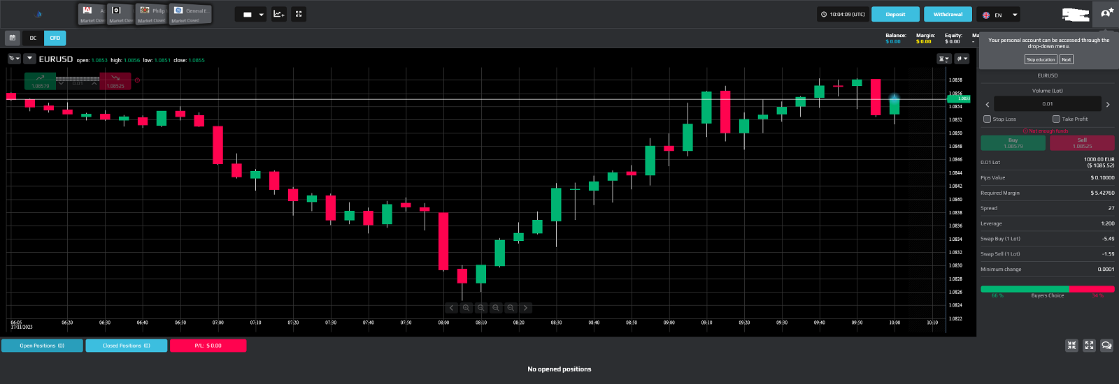Viewport: 1119px width, 384px height.
Task: Open the Open Positions (0) tab
Action: (x=42, y=346)
